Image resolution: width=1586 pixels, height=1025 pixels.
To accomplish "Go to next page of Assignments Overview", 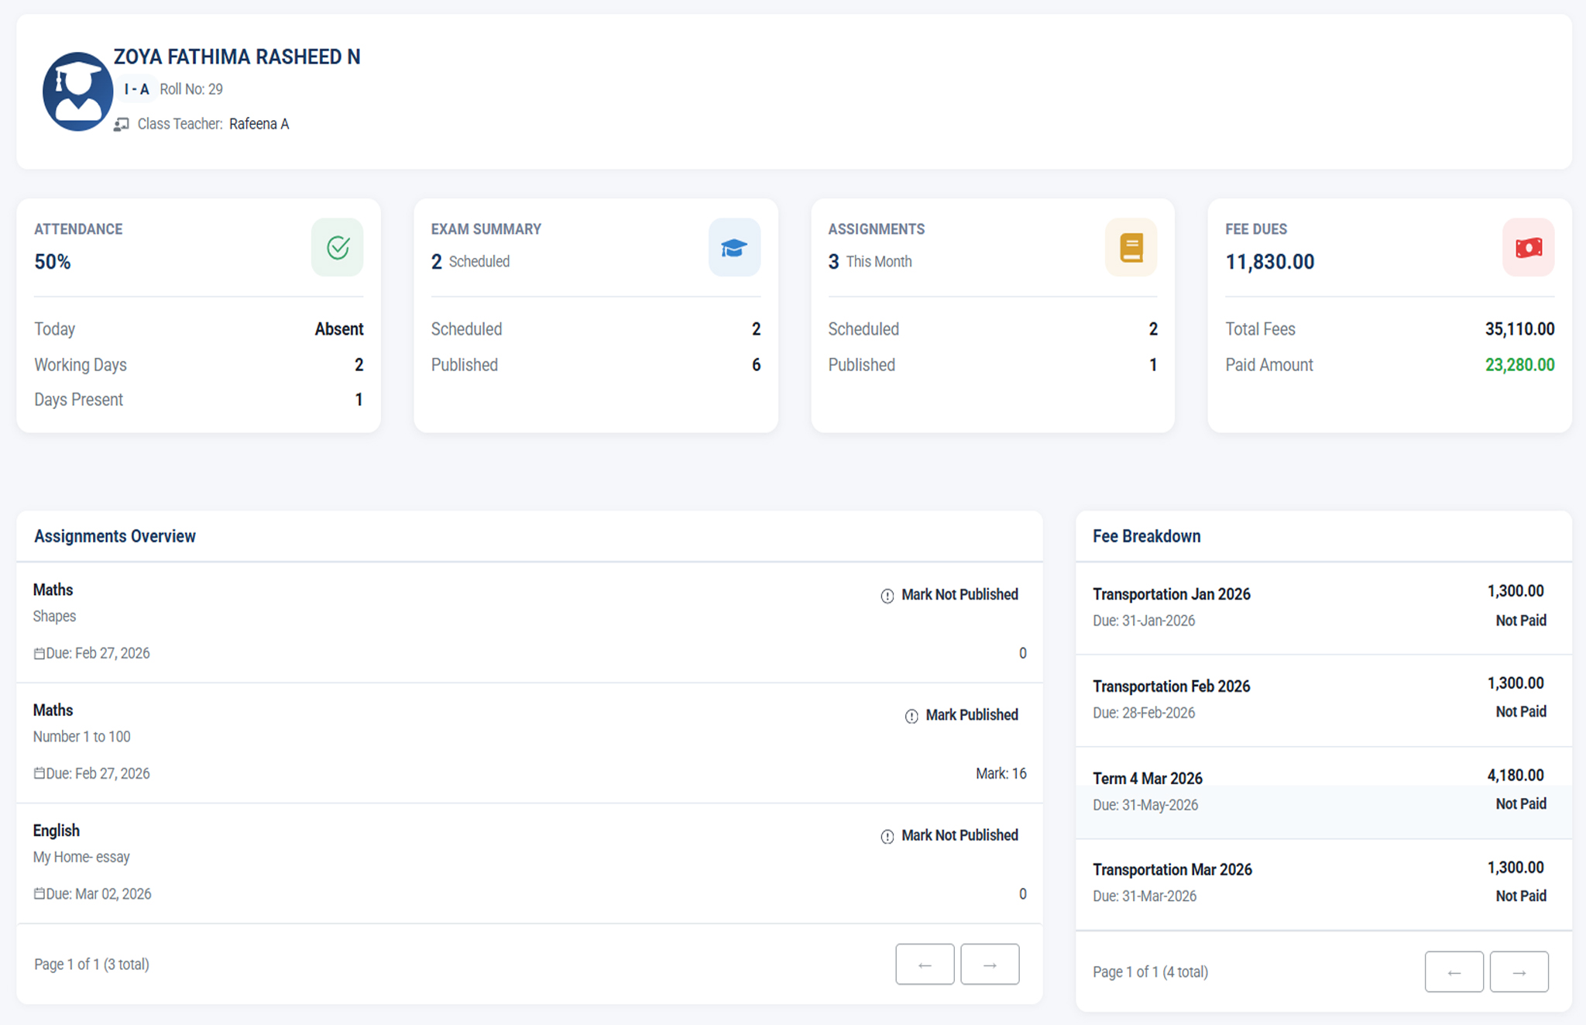I will [990, 965].
